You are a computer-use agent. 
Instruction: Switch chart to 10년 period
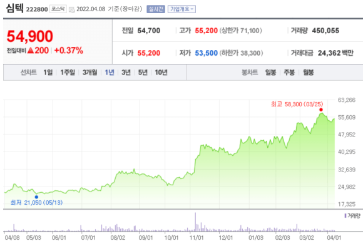click(x=161, y=73)
